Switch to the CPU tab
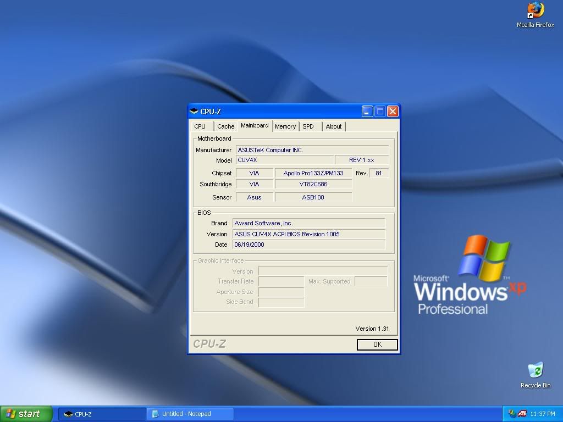The image size is (563, 422). click(200, 126)
